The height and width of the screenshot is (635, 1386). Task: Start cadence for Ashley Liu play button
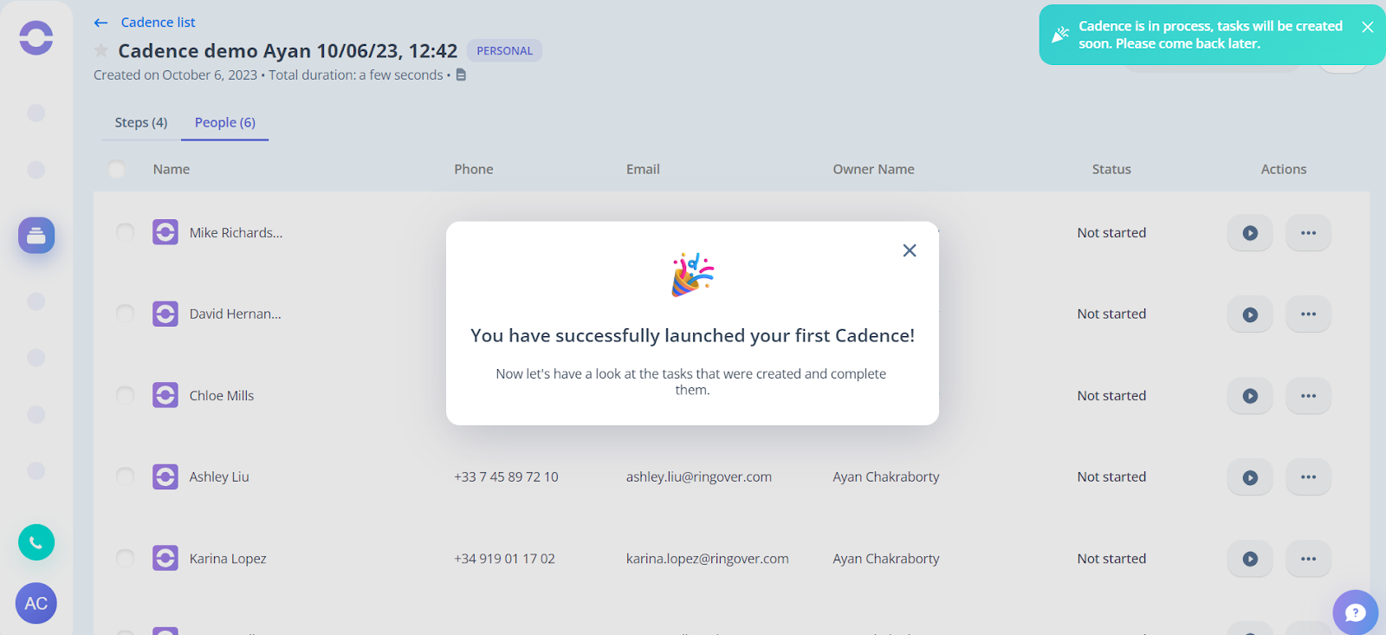(x=1250, y=477)
